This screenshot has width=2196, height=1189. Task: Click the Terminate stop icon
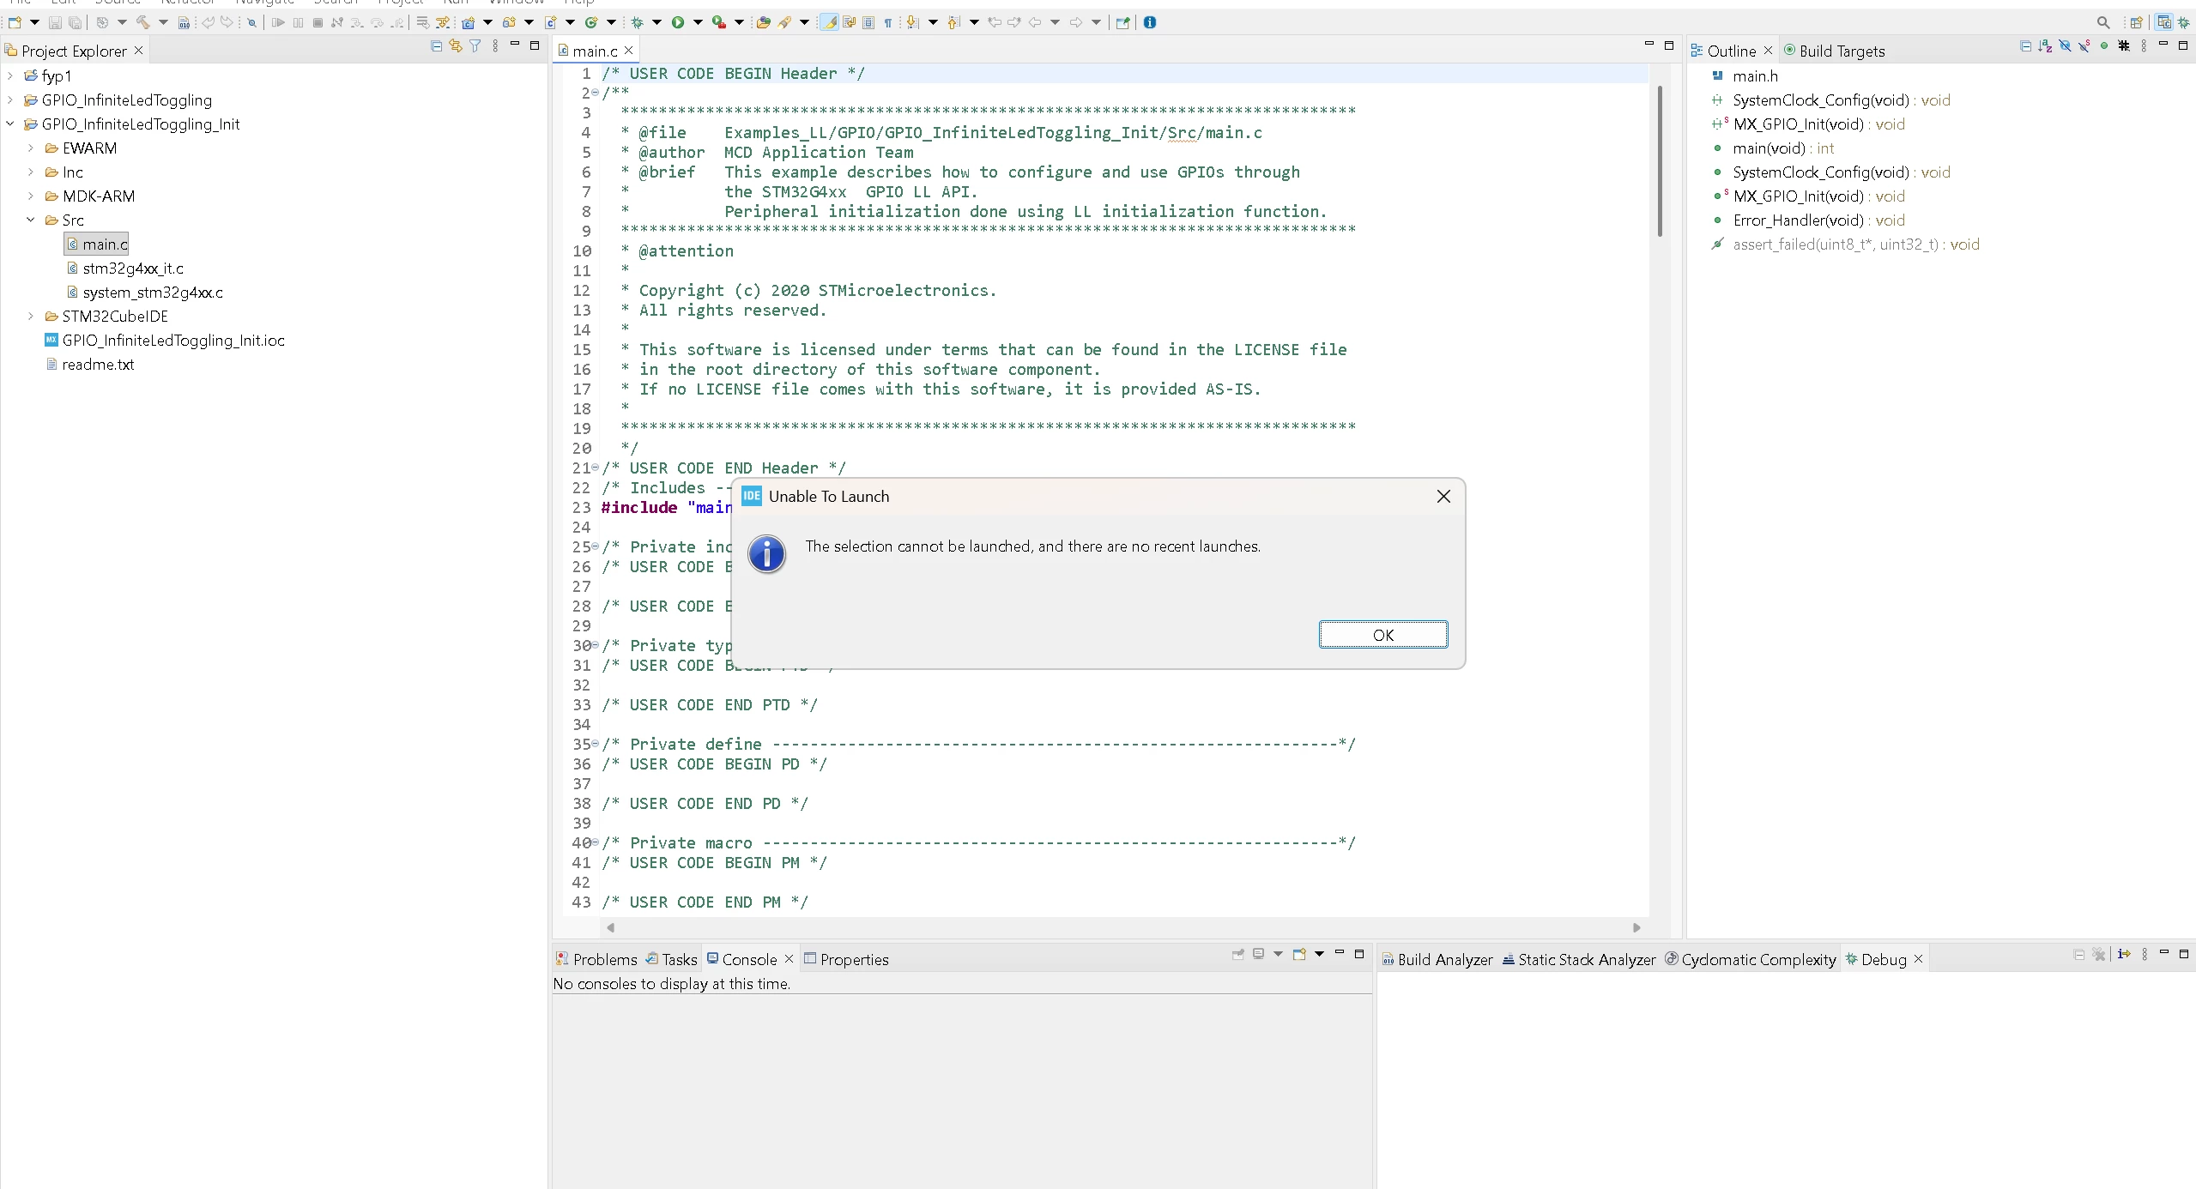(318, 22)
